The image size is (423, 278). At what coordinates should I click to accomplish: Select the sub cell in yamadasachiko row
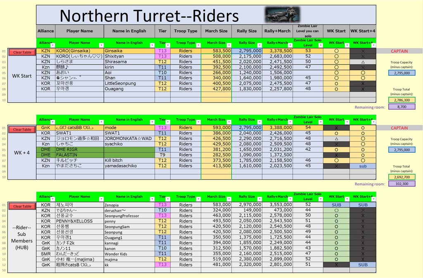363,166
